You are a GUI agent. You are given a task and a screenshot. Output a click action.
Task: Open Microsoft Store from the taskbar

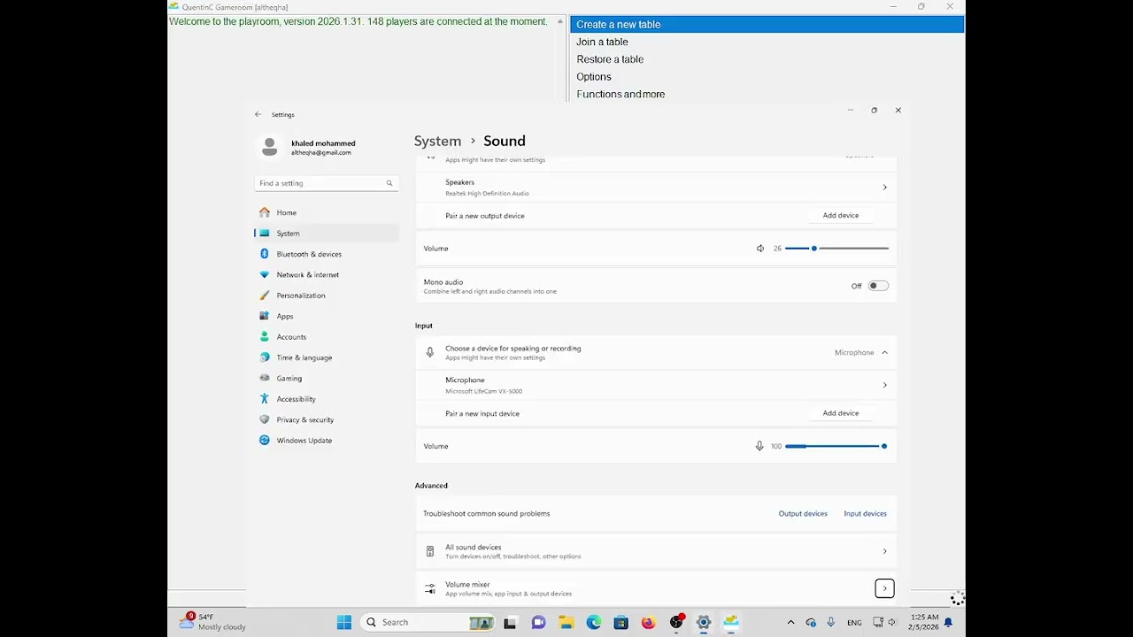pyautogui.click(x=621, y=622)
